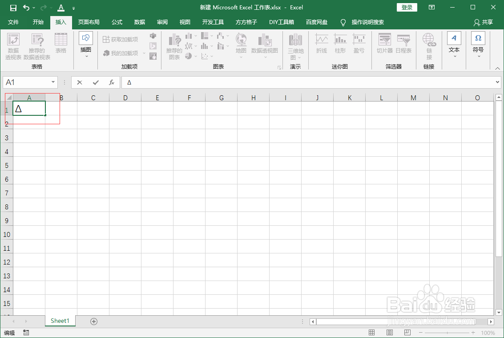Image resolution: width=504 pixels, height=338 pixels.
Task: Click cancel X in formula bar
Action: pyautogui.click(x=80, y=82)
